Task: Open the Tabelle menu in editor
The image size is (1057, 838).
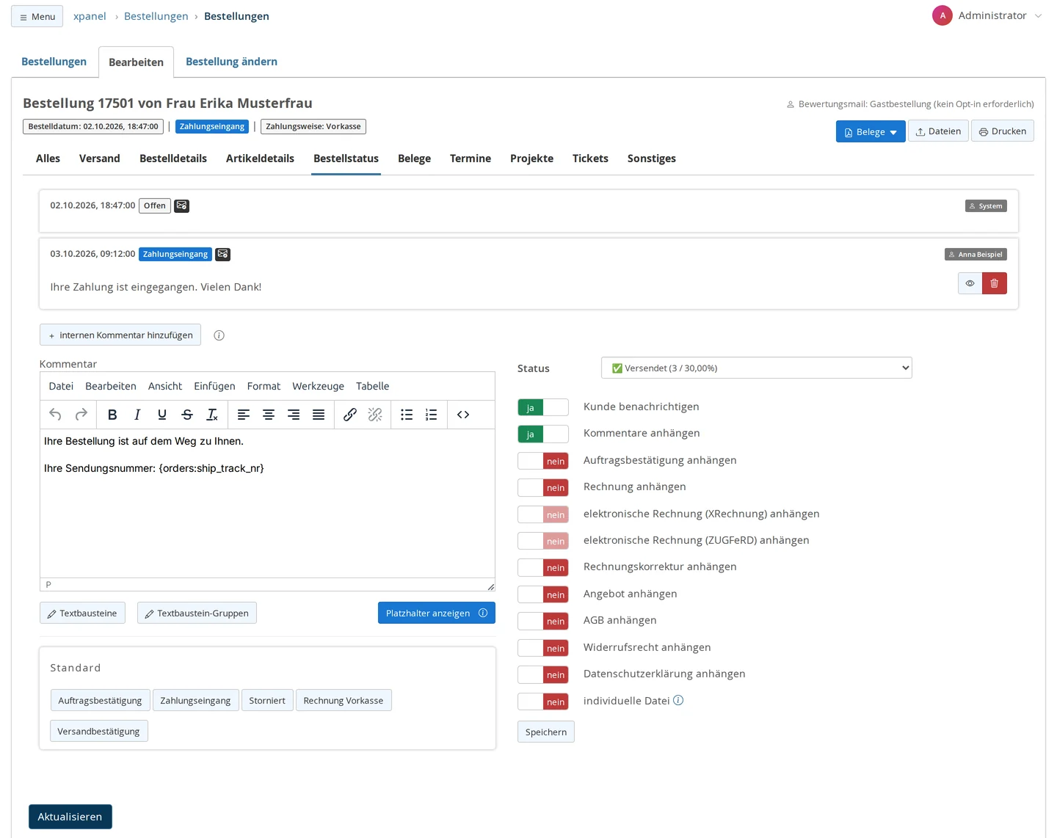Action: click(x=373, y=386)
